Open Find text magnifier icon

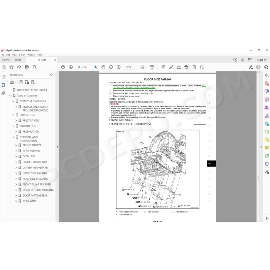[x=35, y=67]
